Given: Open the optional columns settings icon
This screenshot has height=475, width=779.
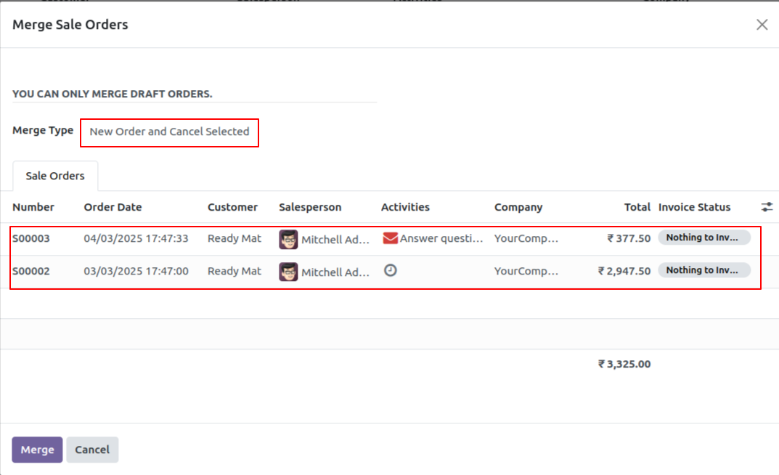Looking at the screenshot, I should pyautogui.click(x=767, y=207).
